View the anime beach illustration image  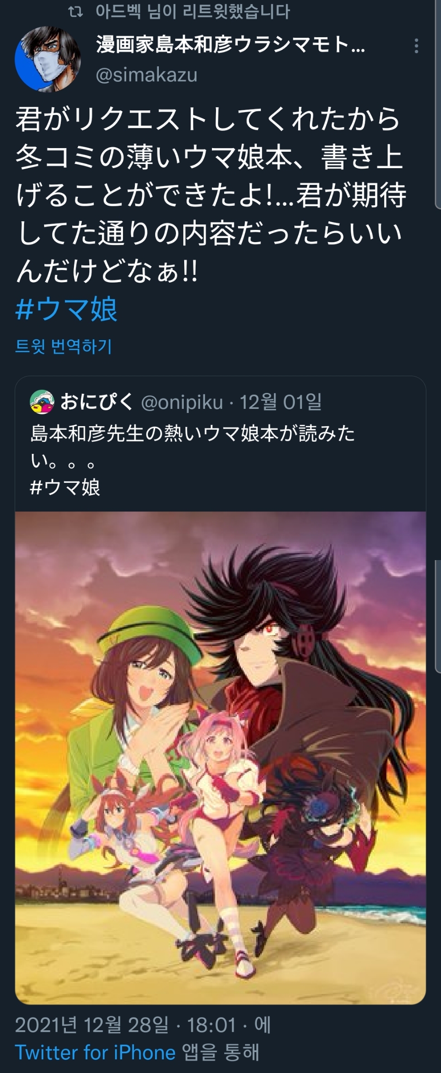coord(220,757)
